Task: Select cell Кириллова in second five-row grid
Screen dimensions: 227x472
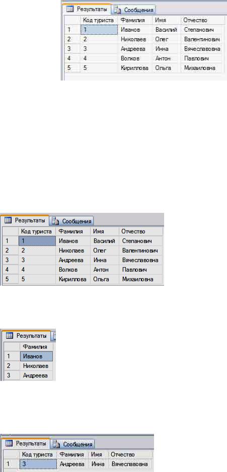Action: coord(73,280)
